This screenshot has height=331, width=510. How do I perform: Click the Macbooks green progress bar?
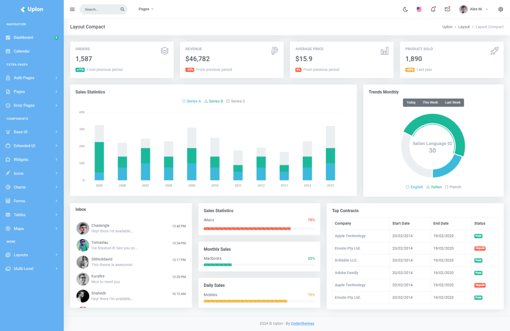coord(218,265)
